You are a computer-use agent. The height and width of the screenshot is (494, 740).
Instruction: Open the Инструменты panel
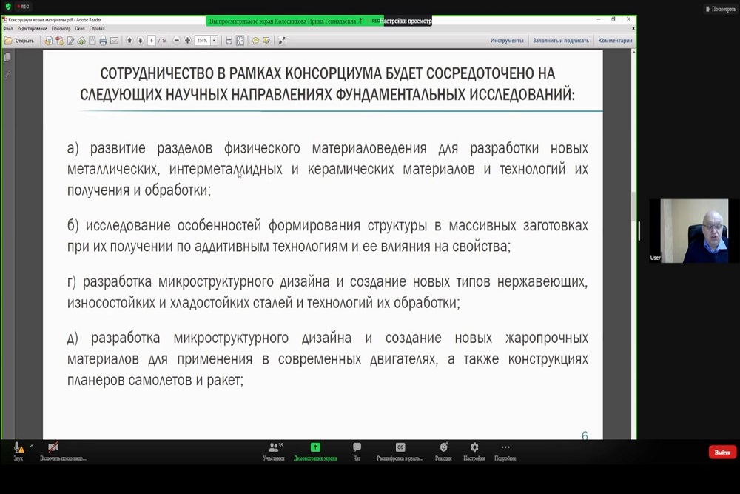coord(506,41)
